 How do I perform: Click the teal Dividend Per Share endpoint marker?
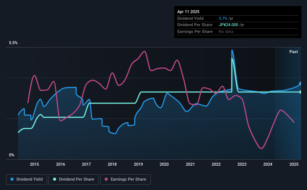pyautogui.click(x=301, y=92)
